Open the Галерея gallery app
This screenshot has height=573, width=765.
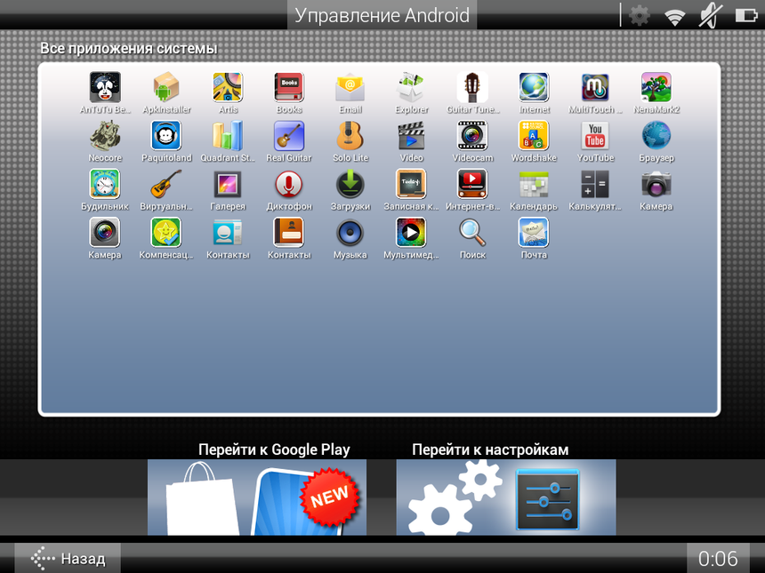pyautogui.click(x=228, y=185)
